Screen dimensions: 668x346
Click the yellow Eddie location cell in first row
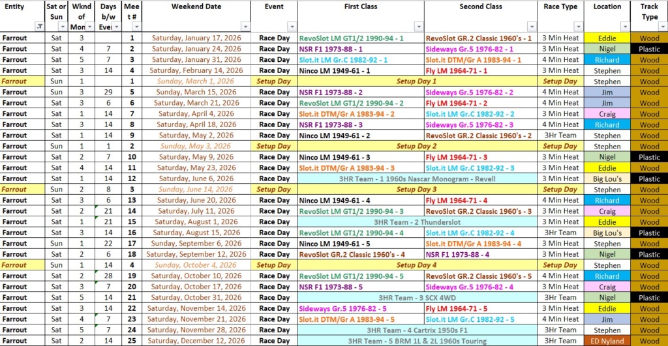(607, 38)
